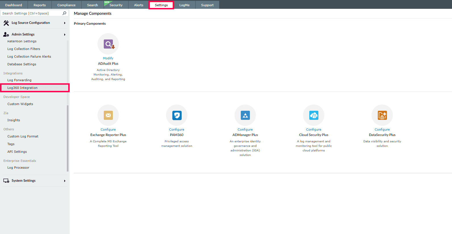Click Configure link for DataSecurity Plus
This screenshot has height=234, width=452.
tap(382, 129)
